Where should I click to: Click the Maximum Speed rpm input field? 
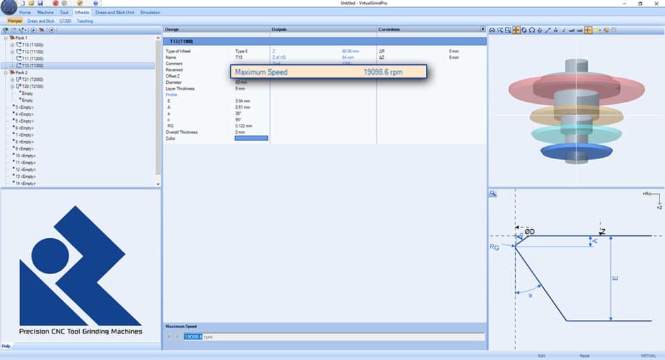(334, 336)
